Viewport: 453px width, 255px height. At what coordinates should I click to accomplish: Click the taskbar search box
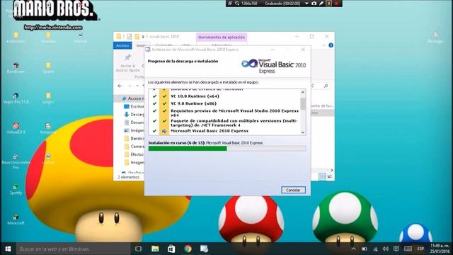pyautogui.click(x=74, y=249)
